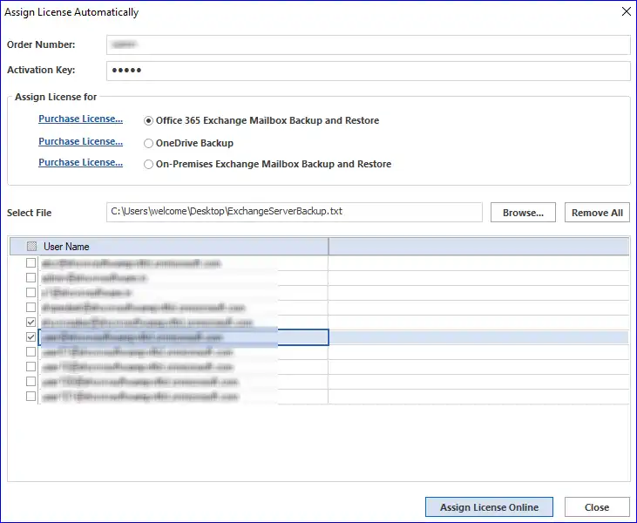The height and width of the screenshot is (523, 637).
Task: Check the third user row checkbox
Action: (x=30, y=293)
